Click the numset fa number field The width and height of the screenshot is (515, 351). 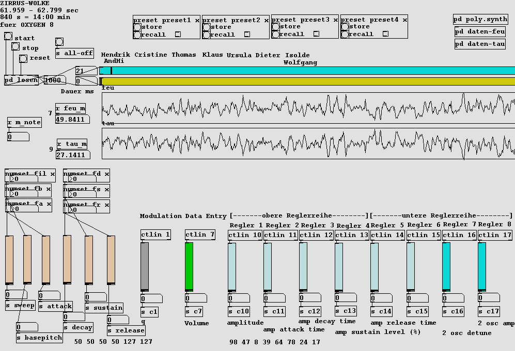(24, 209)
